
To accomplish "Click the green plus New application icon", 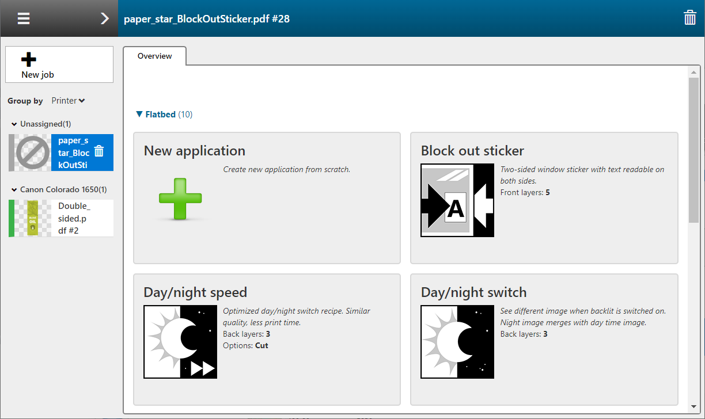I will [x=180, y=199].
